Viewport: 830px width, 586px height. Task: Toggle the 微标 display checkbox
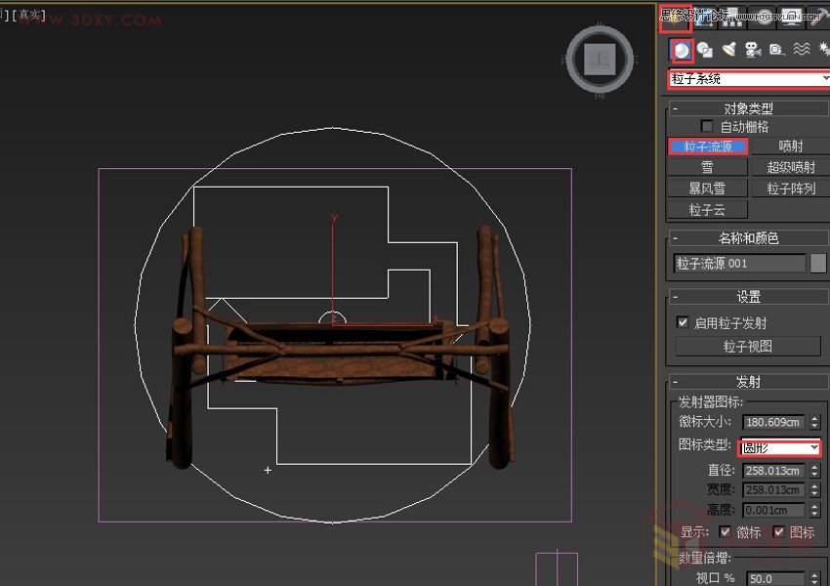click(725, 531)
